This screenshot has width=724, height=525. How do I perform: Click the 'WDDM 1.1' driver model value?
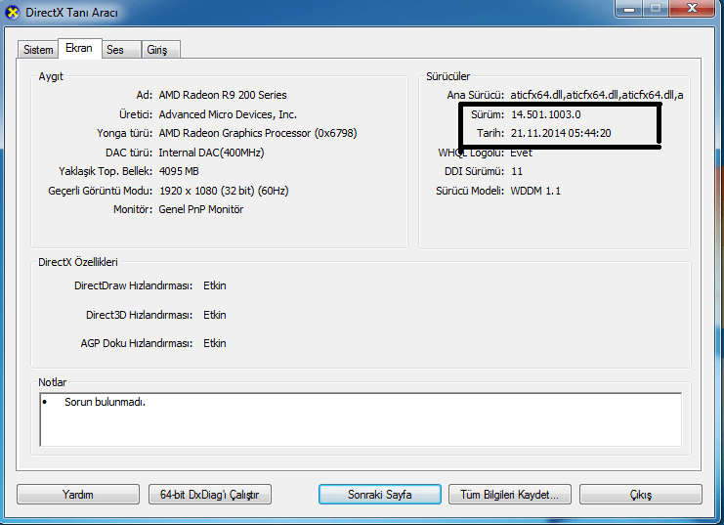pyautogui.click(x=535, y=191)
